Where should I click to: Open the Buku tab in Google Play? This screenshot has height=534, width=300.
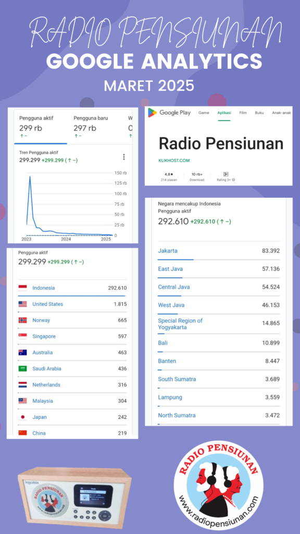point(259,113)
